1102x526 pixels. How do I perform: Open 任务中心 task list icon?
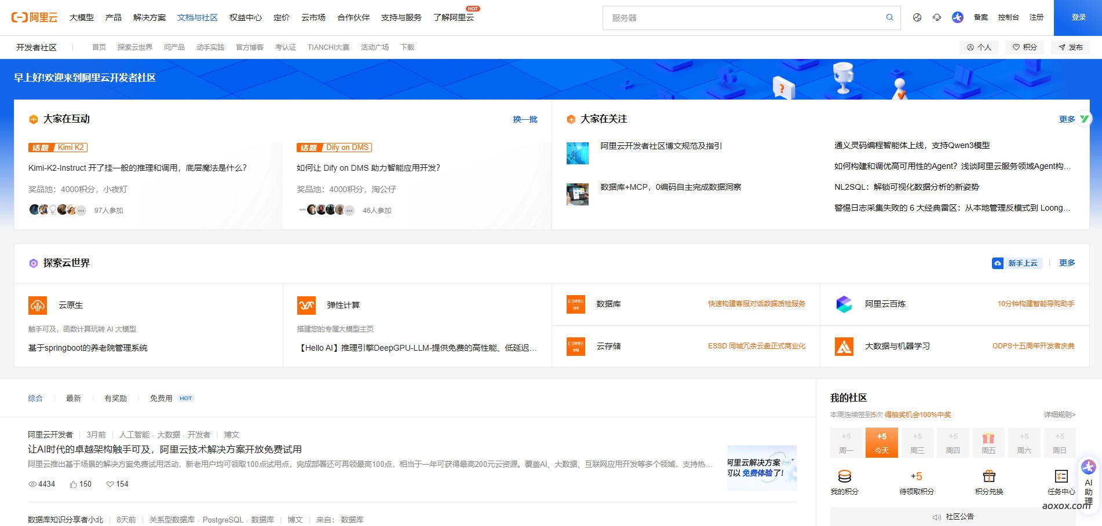pos(1060,476)
